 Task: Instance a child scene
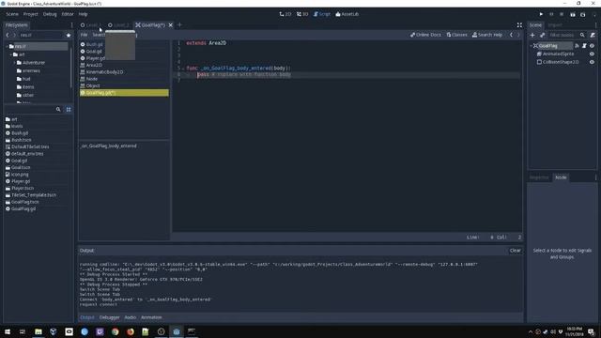point(543,35)
